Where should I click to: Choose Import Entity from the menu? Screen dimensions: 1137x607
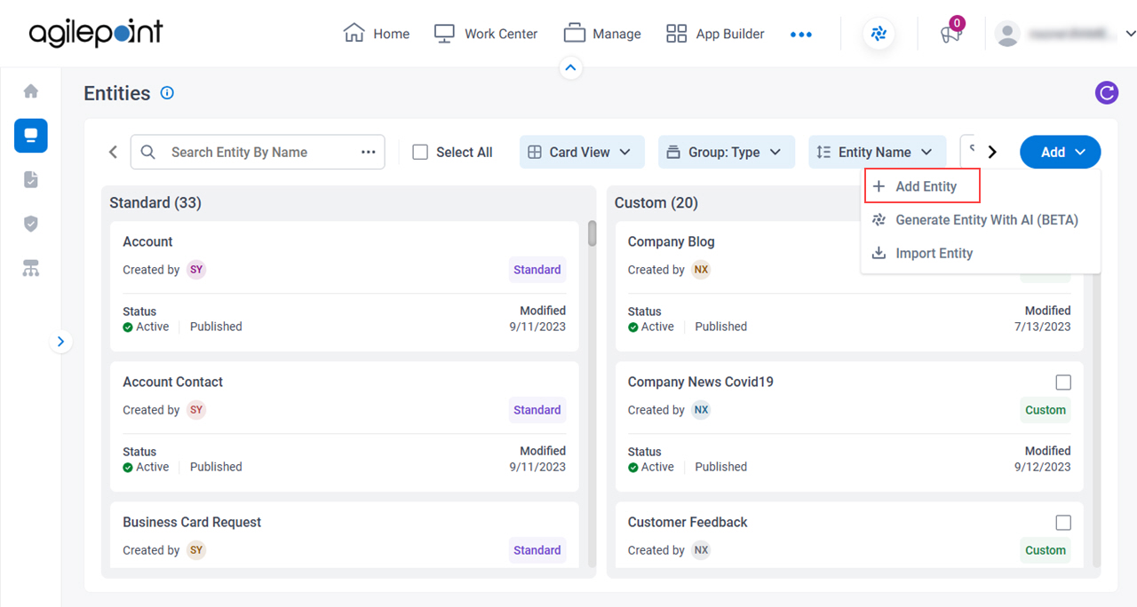(981, 253)
